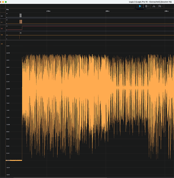Click the orange pulse burst on D1
Screen dimensions: 174x178
pos(21,22)
